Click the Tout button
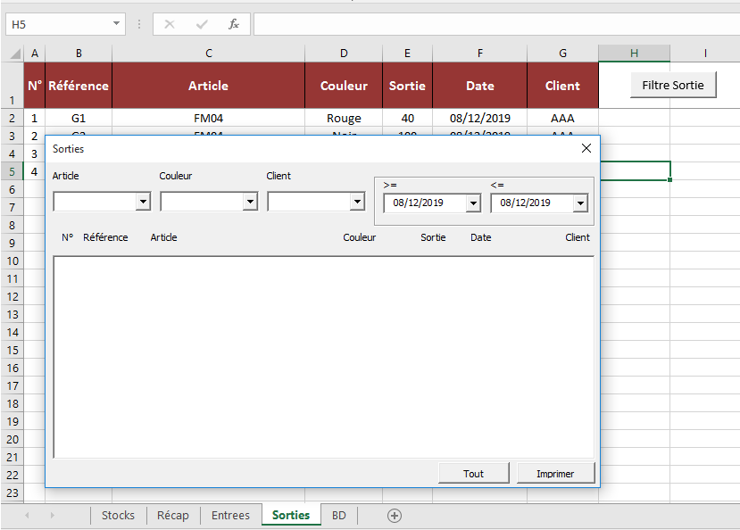The image size is (740, 530). (x=473, y=474)
